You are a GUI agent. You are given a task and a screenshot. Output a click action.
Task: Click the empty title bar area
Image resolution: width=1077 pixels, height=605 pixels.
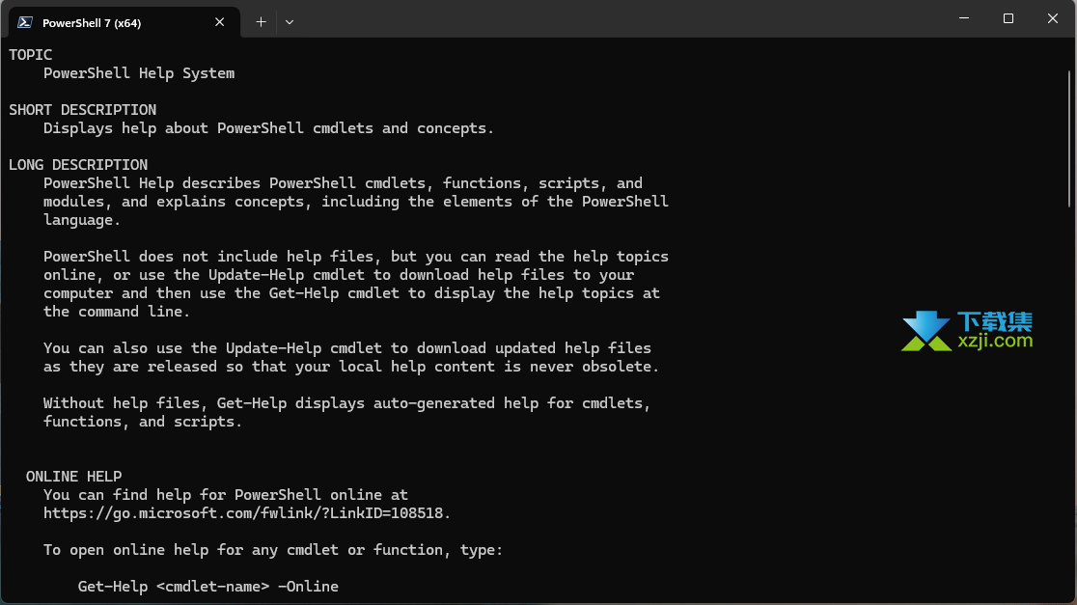point(619,18)
